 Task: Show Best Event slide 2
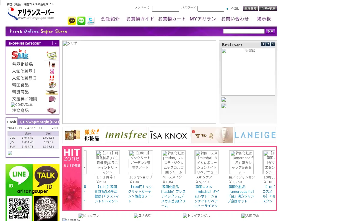coord(268,44)
